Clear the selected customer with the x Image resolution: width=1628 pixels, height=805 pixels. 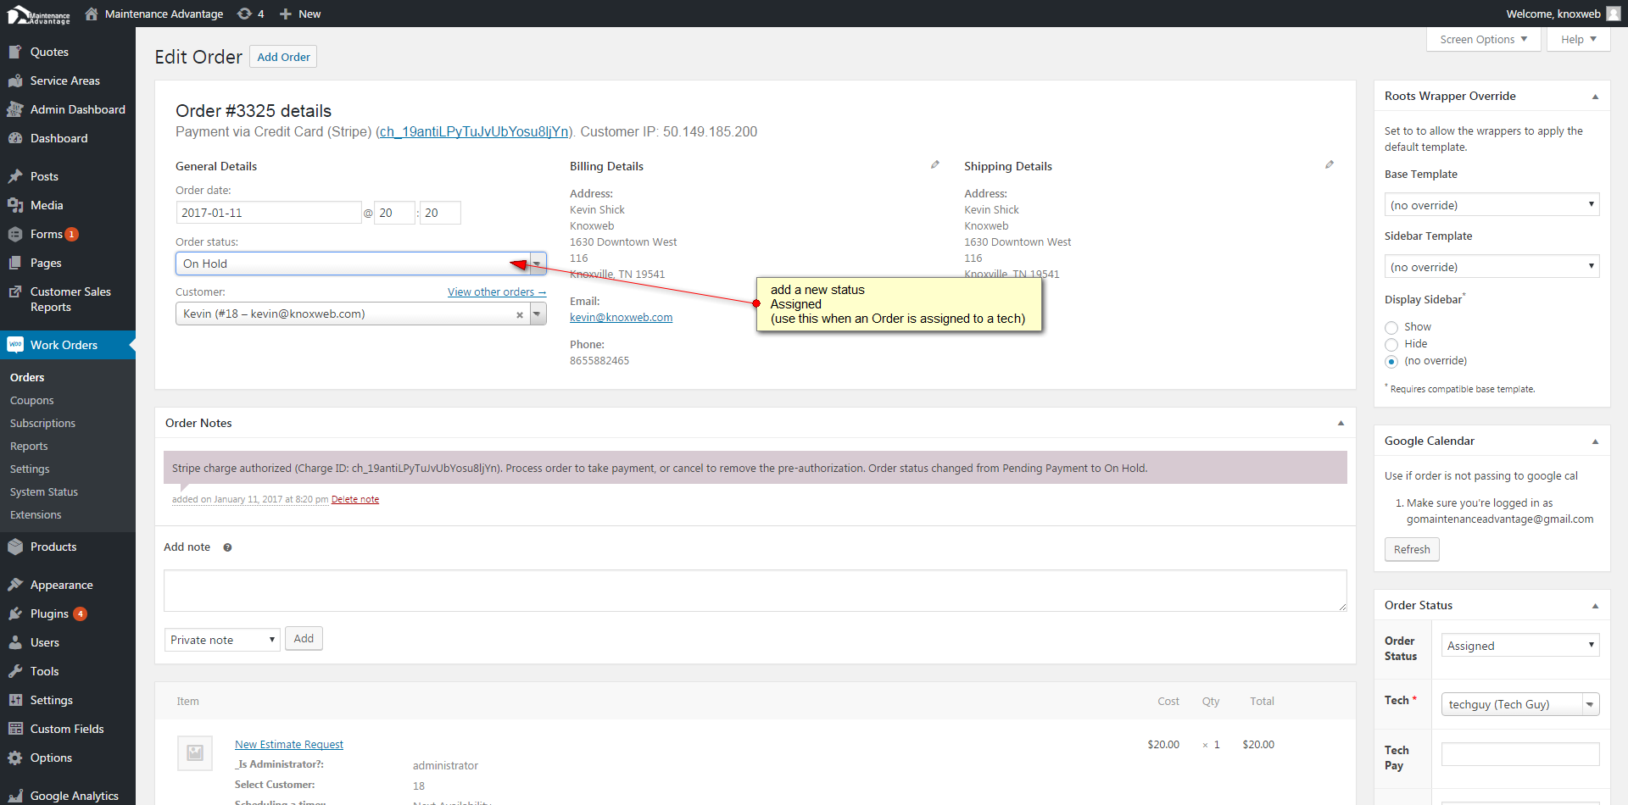520,315
